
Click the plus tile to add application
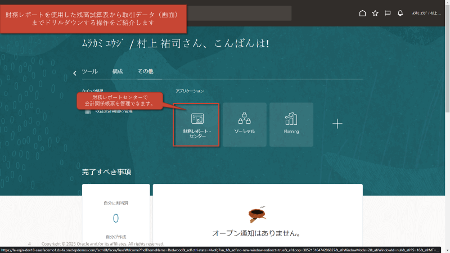tap(337, 124)
